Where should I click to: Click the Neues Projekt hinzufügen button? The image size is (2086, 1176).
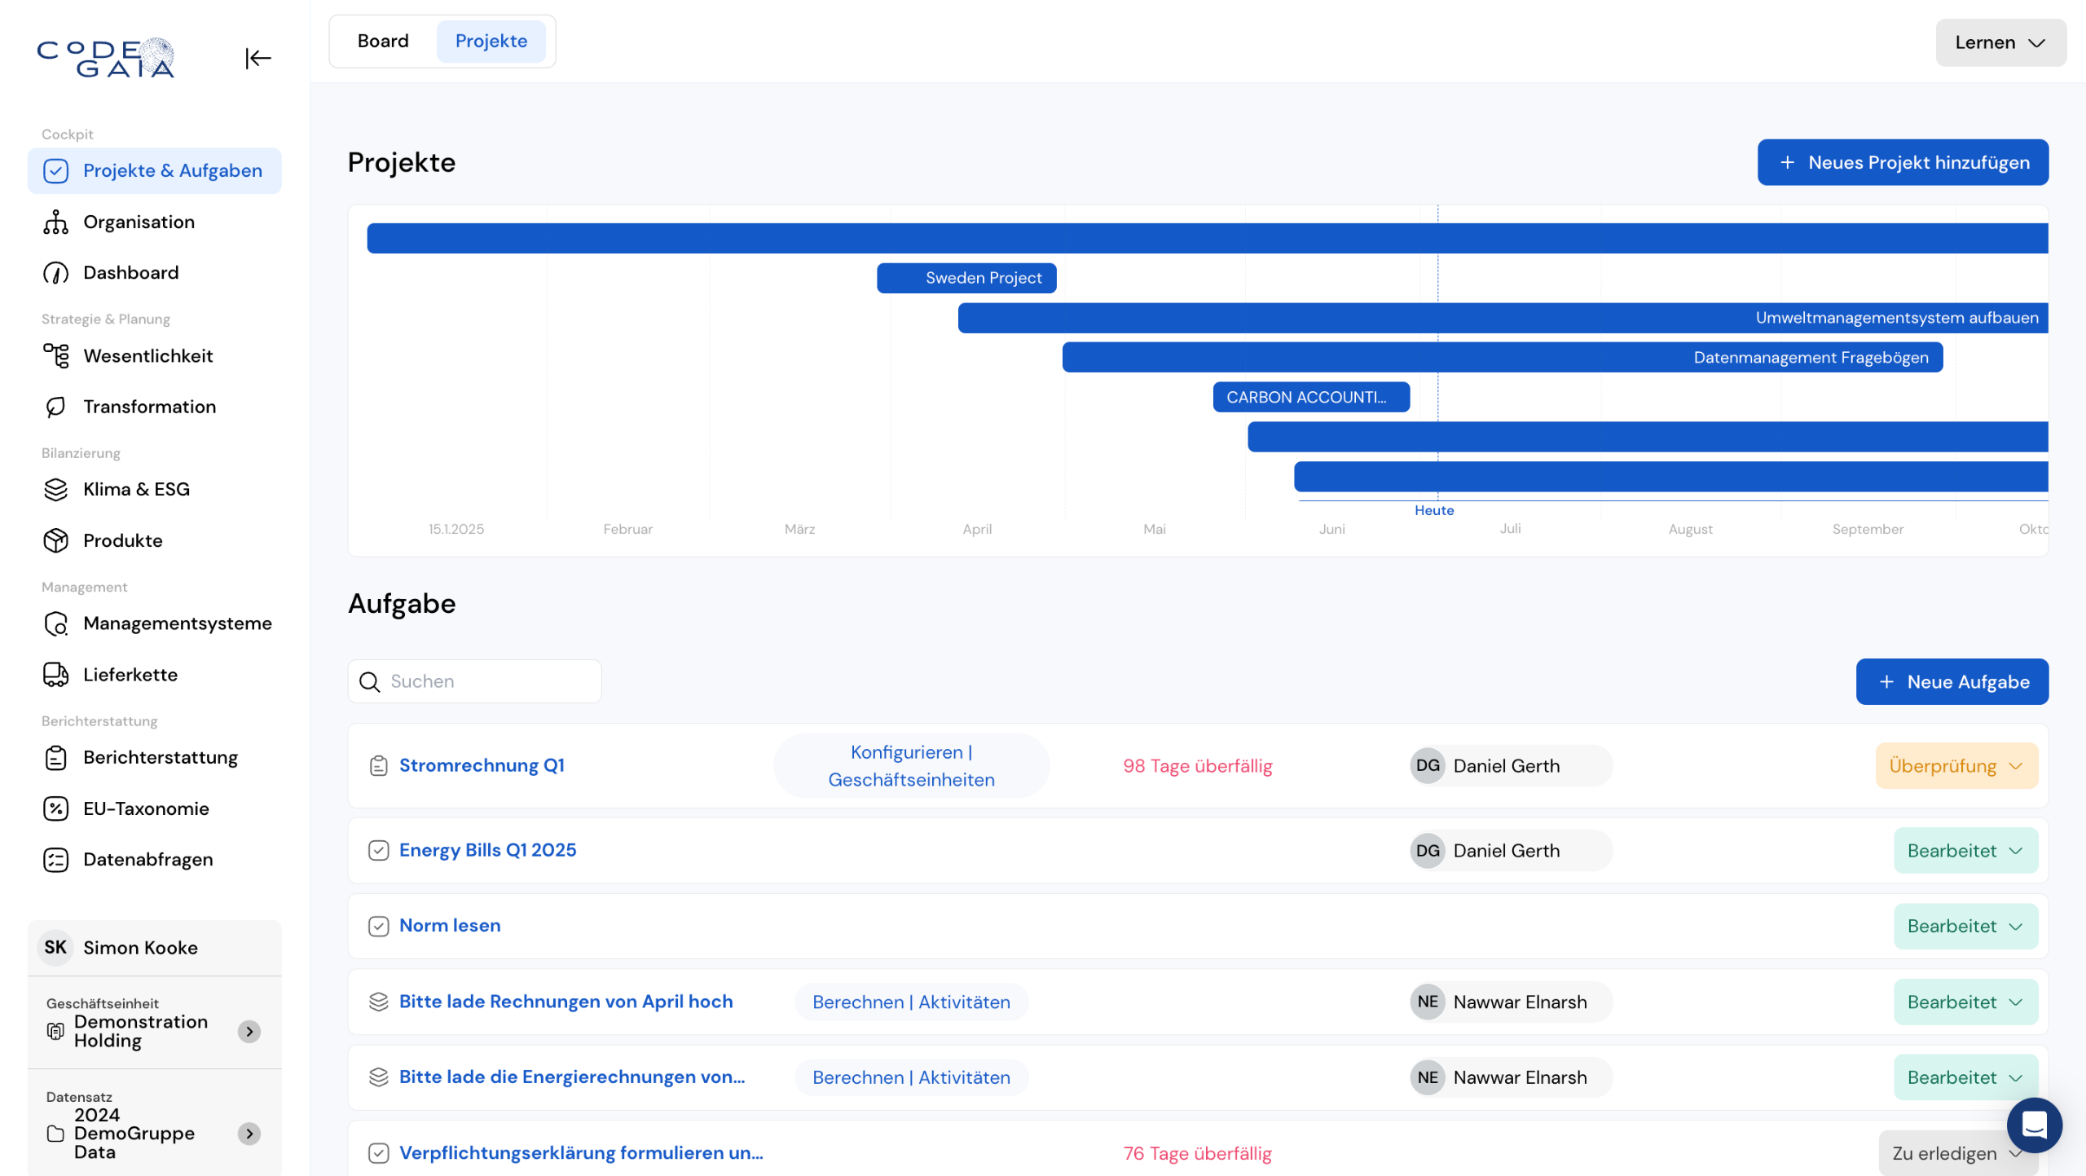pos(1903,162)
